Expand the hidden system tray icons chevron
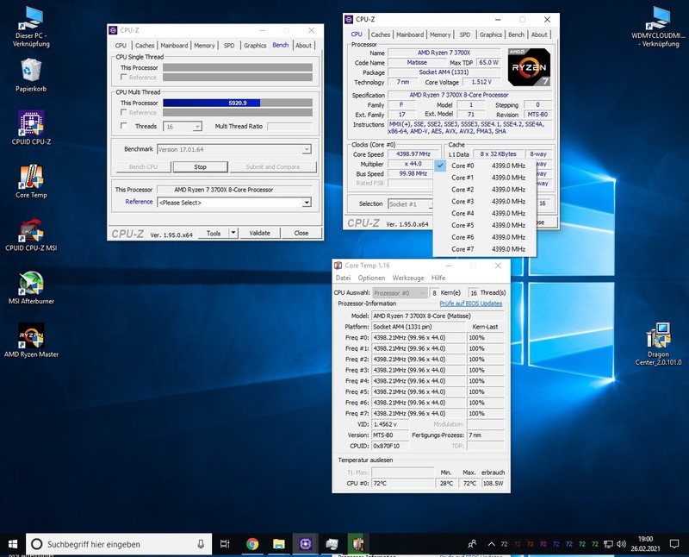This screenshot has width=689, height=557. point(491,544)
